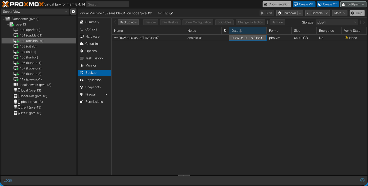Click the Monitor eye icon

coord(82,65)
